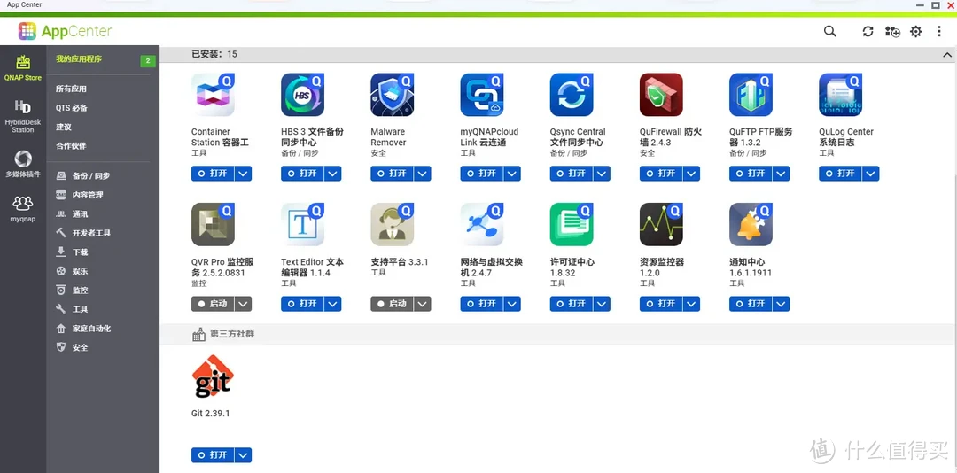Image resolution: width=957 pixels, height=473 pixels.
Task: Expand dropdown arrow for Git
Action: (x=243, y=455)
